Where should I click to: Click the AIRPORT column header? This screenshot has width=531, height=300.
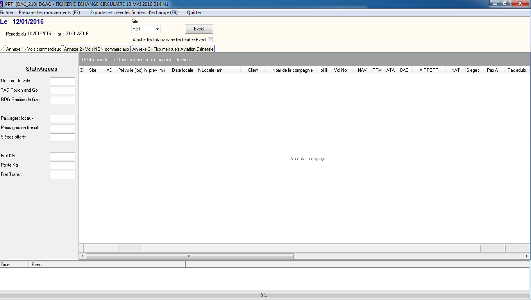click(x=429, y=70)
